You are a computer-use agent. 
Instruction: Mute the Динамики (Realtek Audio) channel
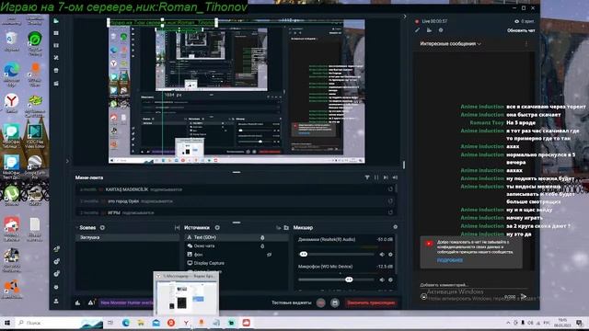click(x=382, y=255)
